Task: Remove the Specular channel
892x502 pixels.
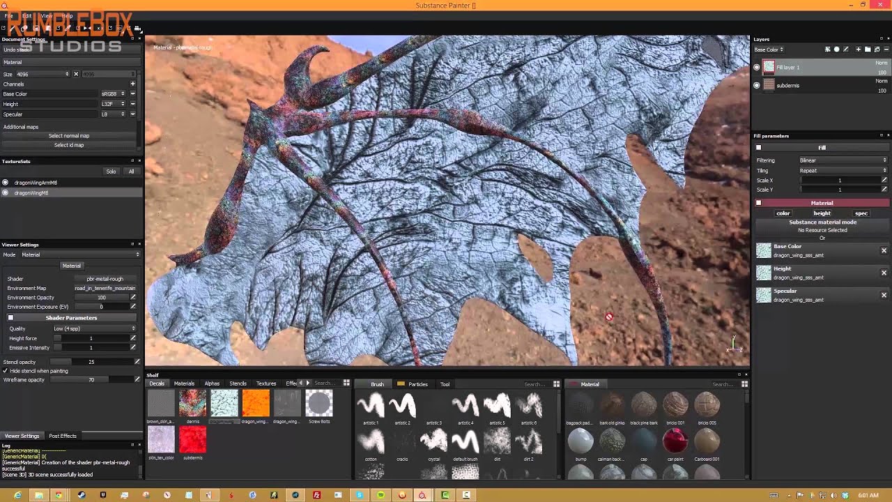Action: click(x=132, y=114)
